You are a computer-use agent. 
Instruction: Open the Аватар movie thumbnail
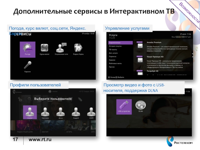point(52,127)
